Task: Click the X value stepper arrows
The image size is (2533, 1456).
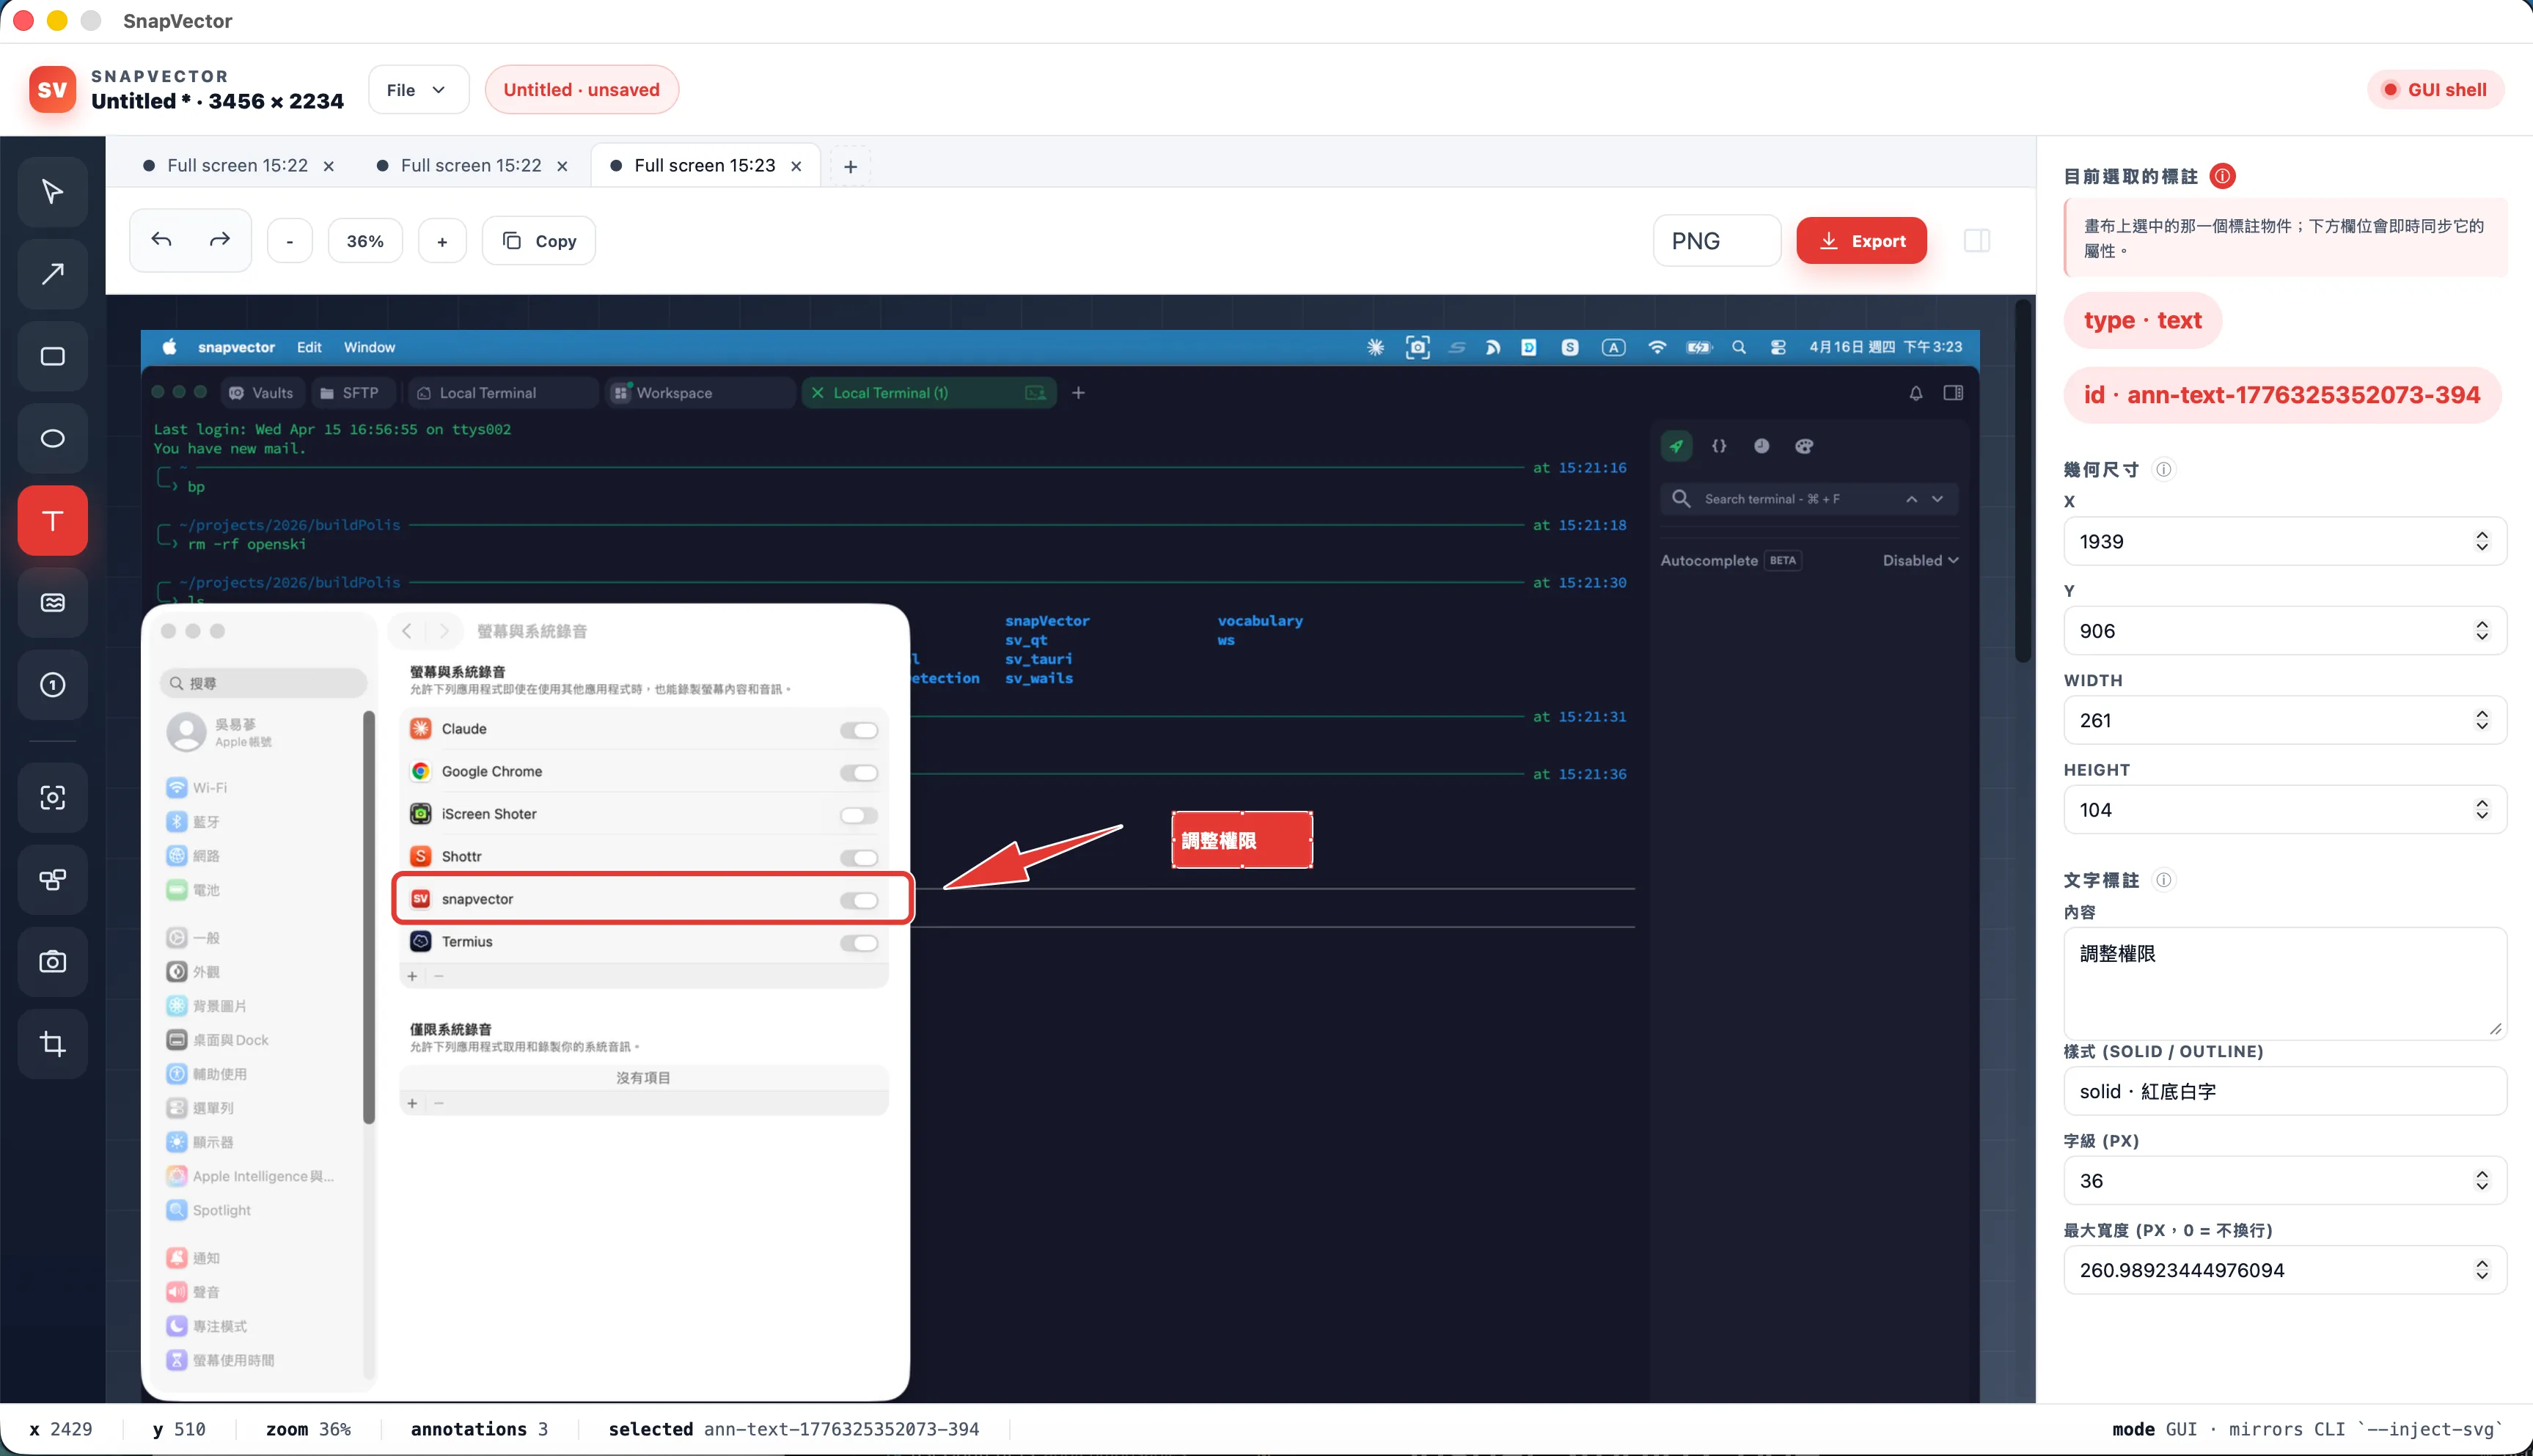Action: point(2481,541)
